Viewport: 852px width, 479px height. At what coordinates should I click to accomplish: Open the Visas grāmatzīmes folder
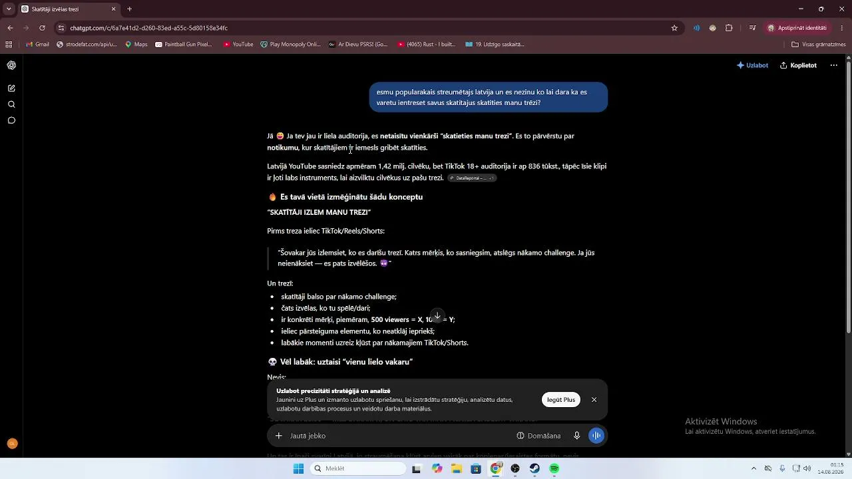[x=819, y=45]
